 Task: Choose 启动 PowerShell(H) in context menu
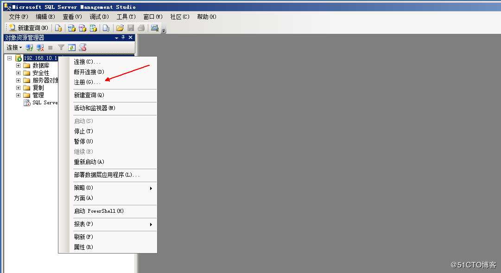[x=108, y=211]
